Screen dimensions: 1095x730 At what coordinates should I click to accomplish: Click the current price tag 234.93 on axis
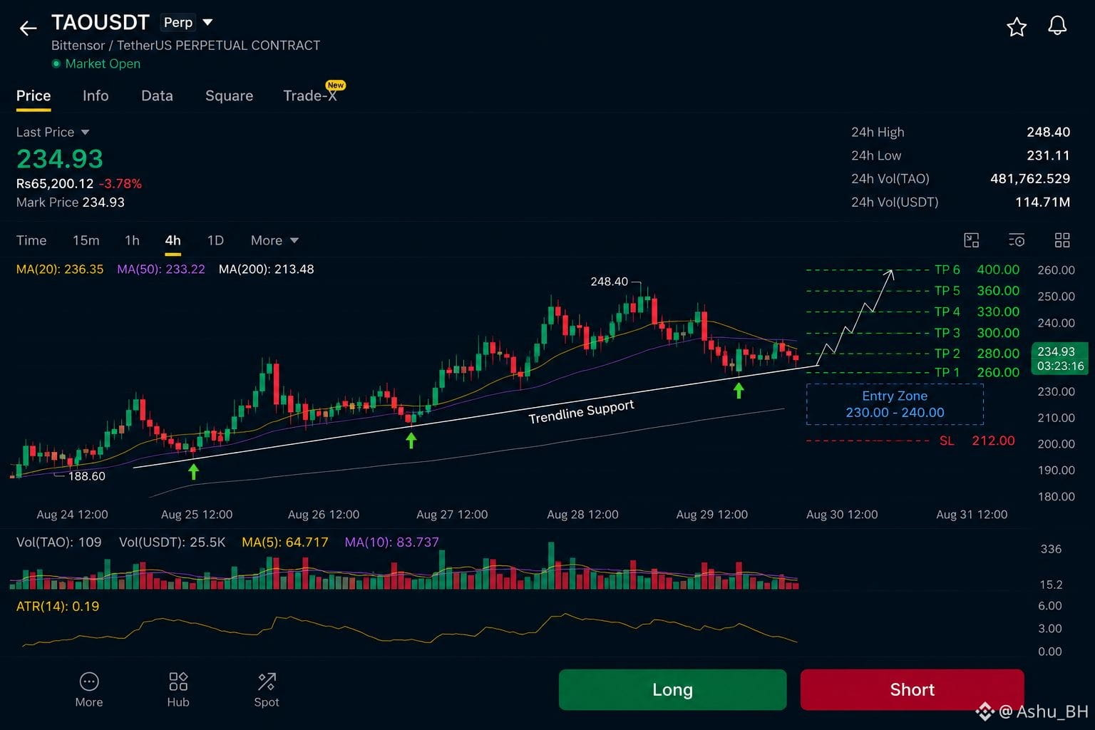(1060, 359)
